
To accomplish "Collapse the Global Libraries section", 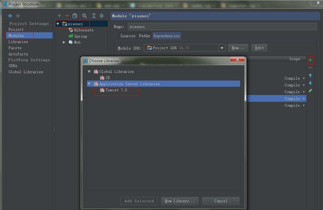I will [89, 71].
